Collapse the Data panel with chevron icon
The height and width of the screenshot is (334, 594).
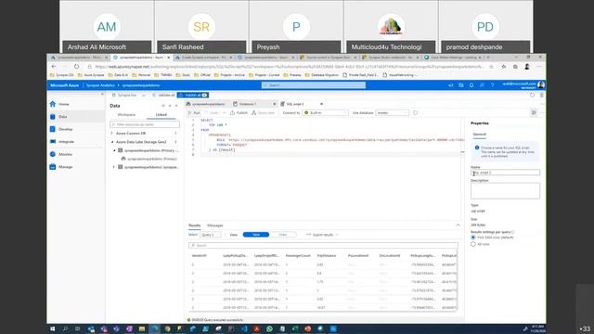[x=176, y=106]
